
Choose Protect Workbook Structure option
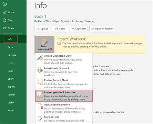click(64, 96)
